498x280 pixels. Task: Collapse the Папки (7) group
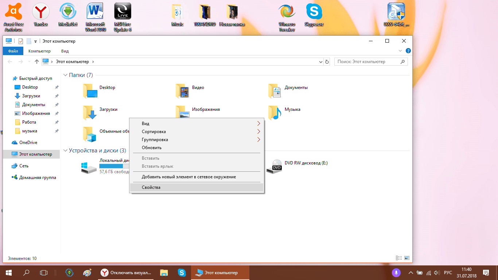(x=66, y=75)
